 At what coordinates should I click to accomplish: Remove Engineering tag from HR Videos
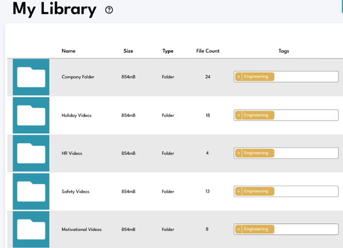coord(239,153)
